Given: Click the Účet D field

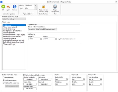Looking at the screenshot, I should click(x=49, y=39).
